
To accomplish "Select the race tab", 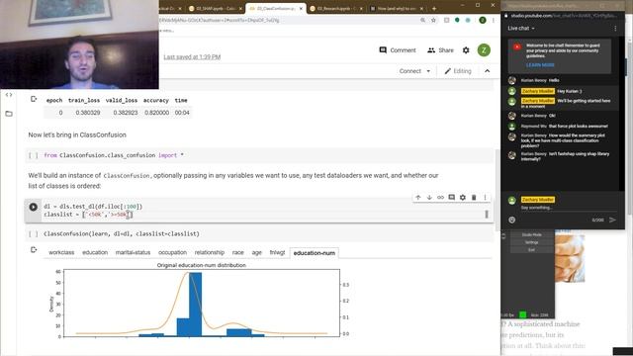I will coord(237,253).
